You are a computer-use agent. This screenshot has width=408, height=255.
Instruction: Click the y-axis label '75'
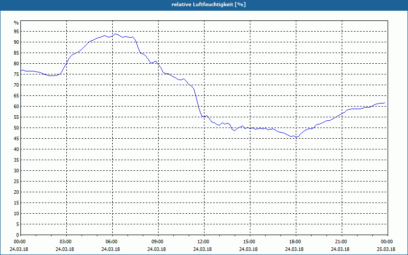16,74
